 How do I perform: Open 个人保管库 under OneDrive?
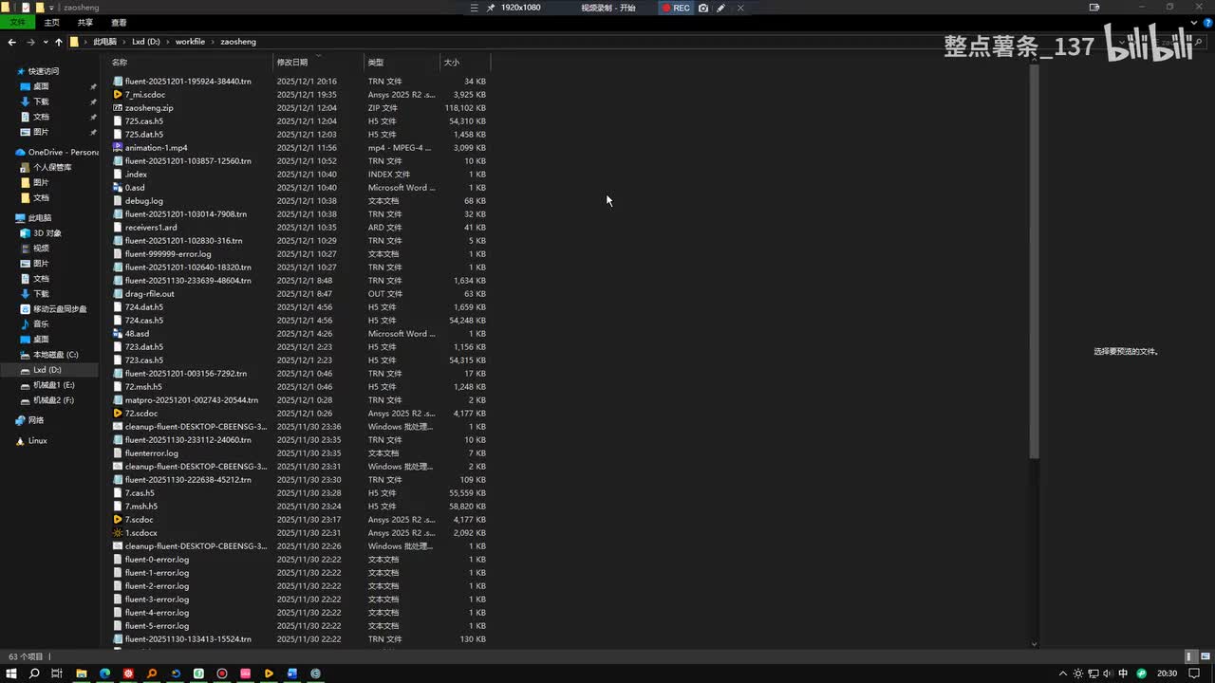(x=52, y=167)
